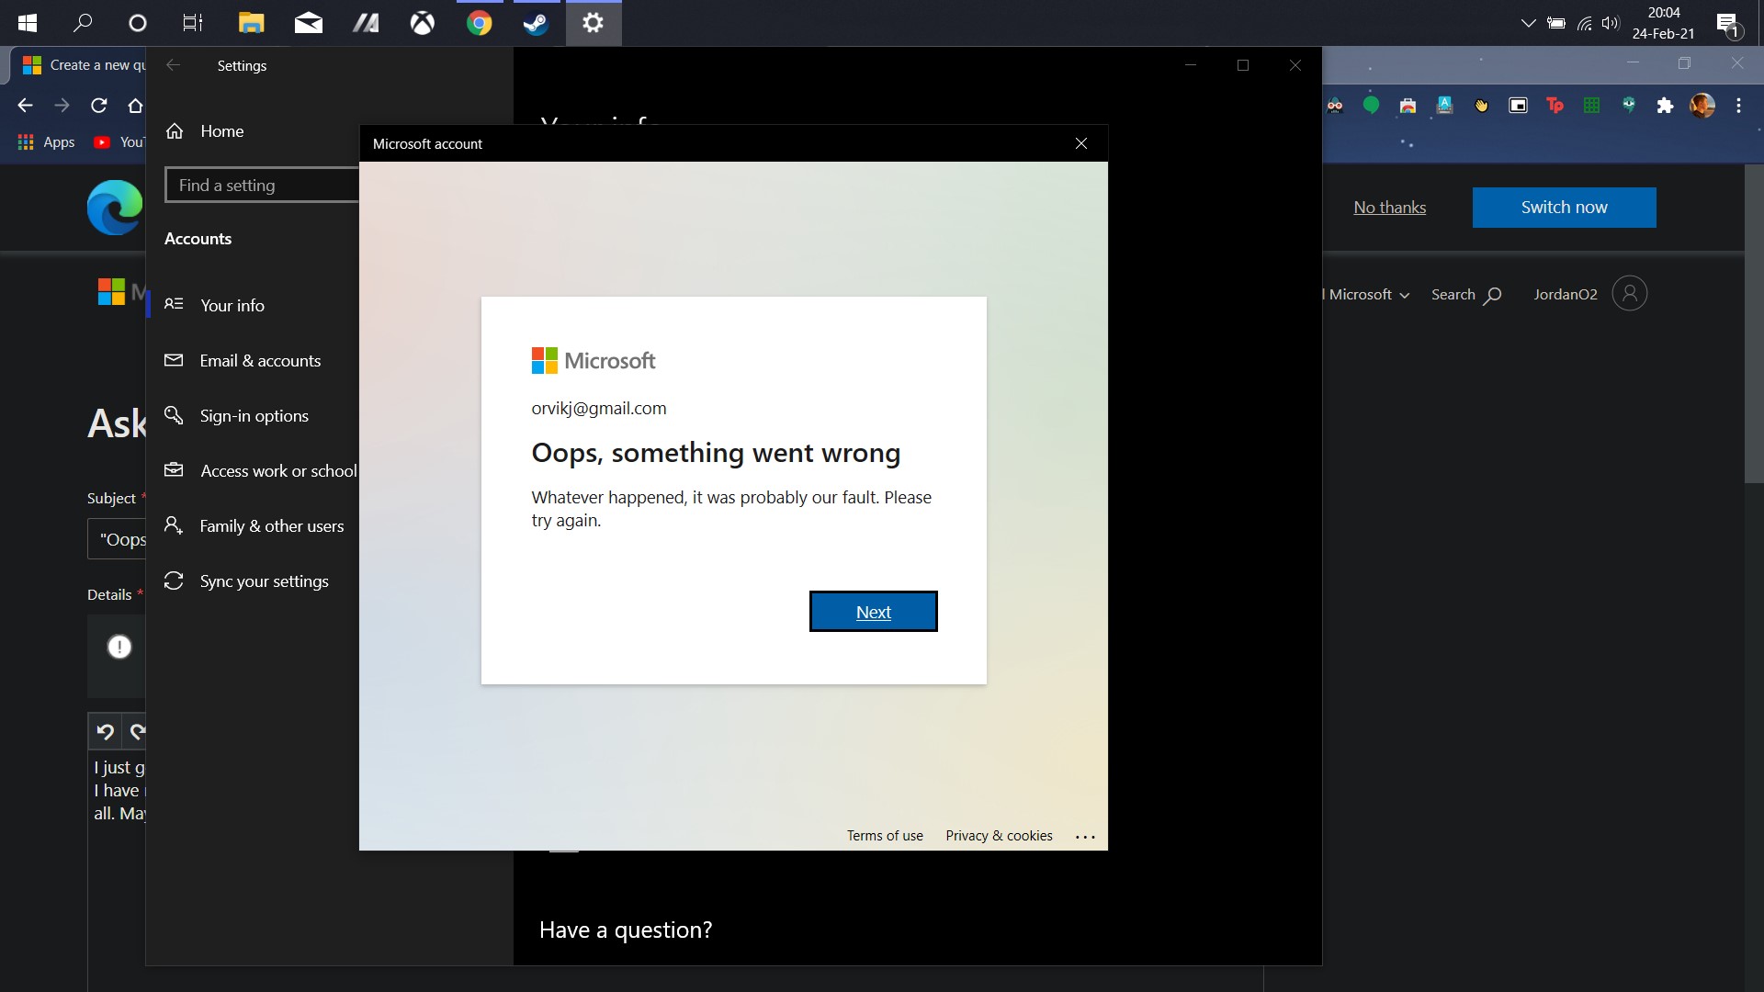Viewport: 1764px width, 992px height.
Task: Click the system tray notification area
Action: pos(1733,22)
